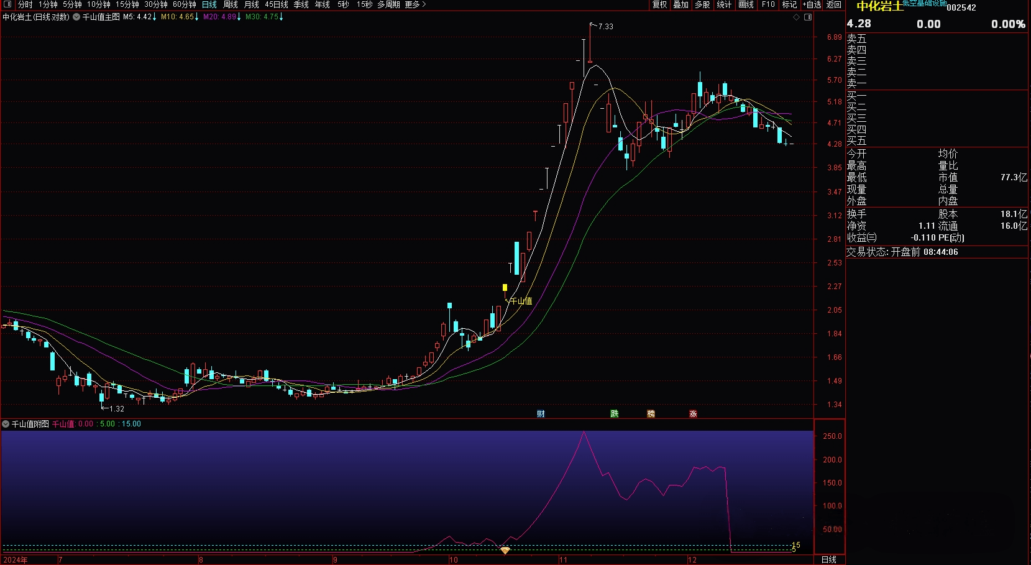Click the green 跌 marker icon
This screenshot has height=565, width=1031.
click(614, 414)
